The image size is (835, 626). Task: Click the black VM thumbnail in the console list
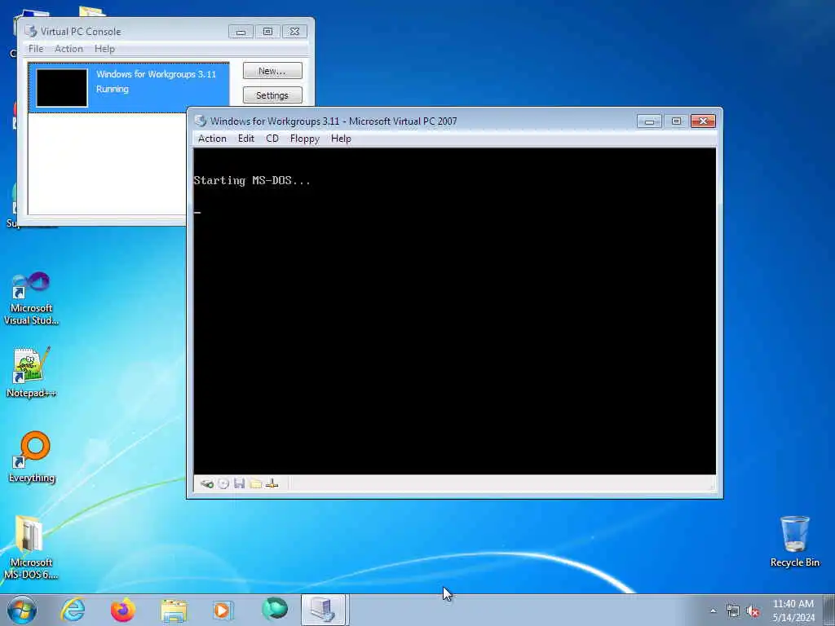(x=62, y=88)
